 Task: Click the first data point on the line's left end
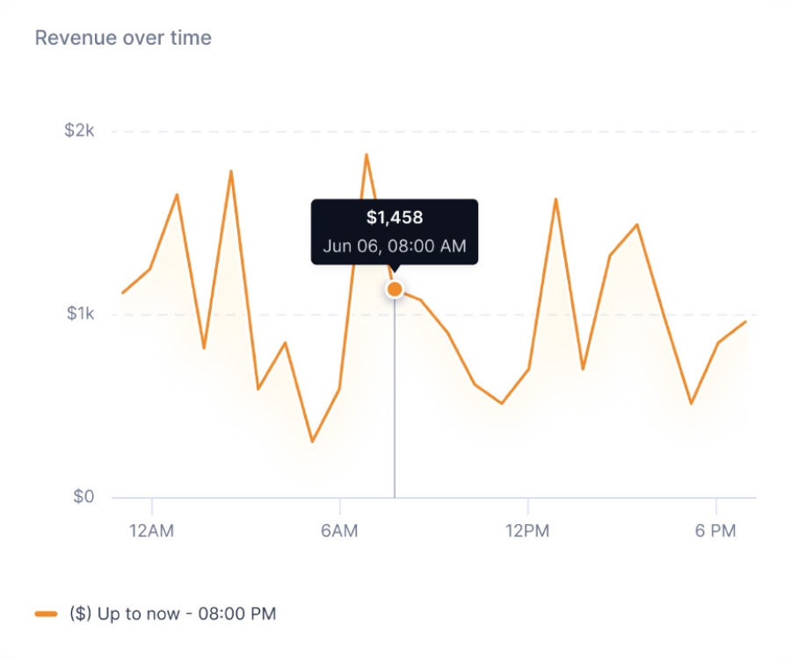(123, 292)
